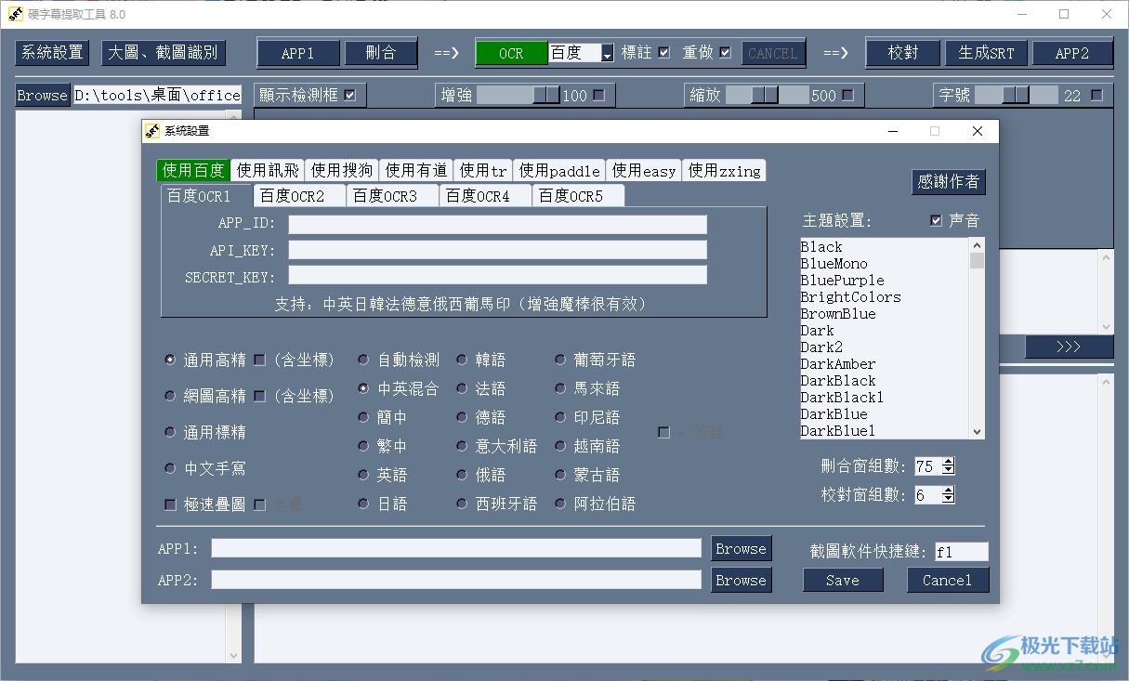Select the 使用百度 tab
Image resolution: width=1129 pixels, height=681 pixels.
point(193,170)
